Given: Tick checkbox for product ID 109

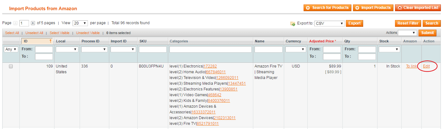Looking at the screenshot, I should pyautogui.click(x=11, y=66).
